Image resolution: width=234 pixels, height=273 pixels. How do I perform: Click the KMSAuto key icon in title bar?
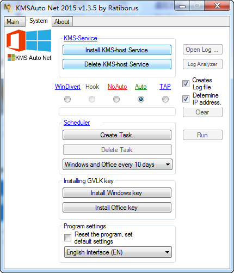9,8
